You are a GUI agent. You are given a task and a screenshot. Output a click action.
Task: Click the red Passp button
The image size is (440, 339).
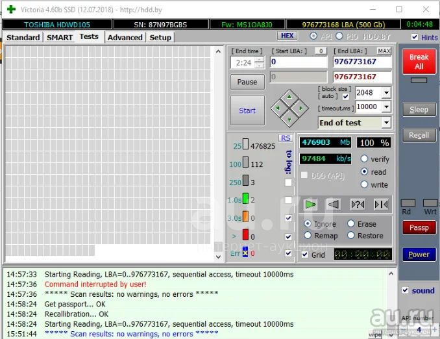click(x=419, y=227)
